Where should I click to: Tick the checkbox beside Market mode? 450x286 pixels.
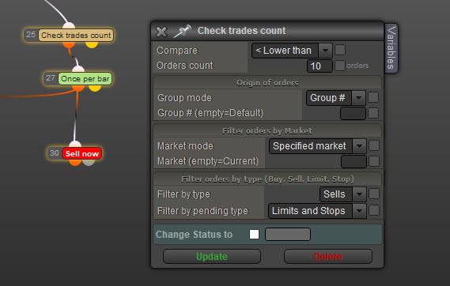374,145
